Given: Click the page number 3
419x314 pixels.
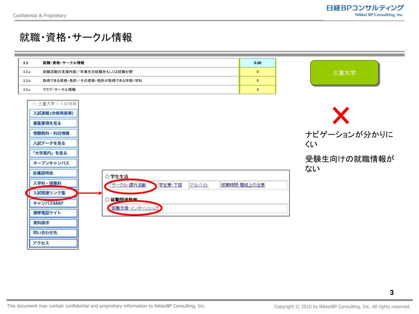Looking at the screenshot, I should coord(392,293).
